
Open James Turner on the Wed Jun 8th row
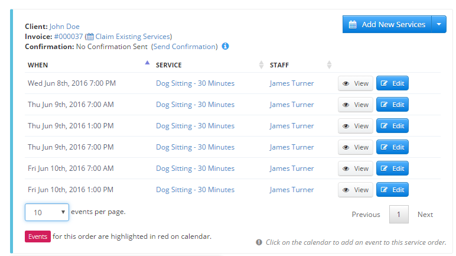[x=292, y=83]
